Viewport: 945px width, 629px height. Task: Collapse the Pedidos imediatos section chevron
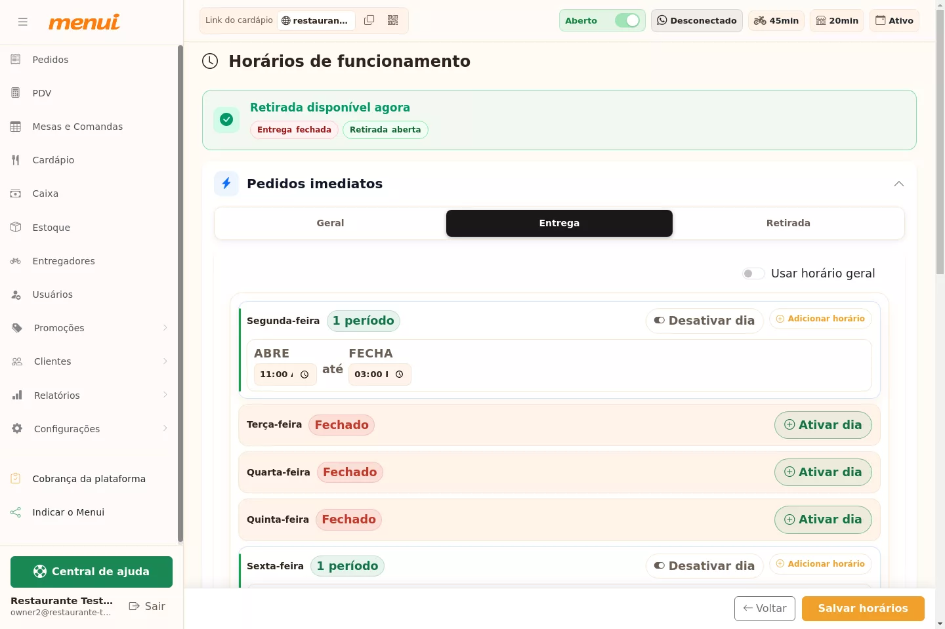899,184
